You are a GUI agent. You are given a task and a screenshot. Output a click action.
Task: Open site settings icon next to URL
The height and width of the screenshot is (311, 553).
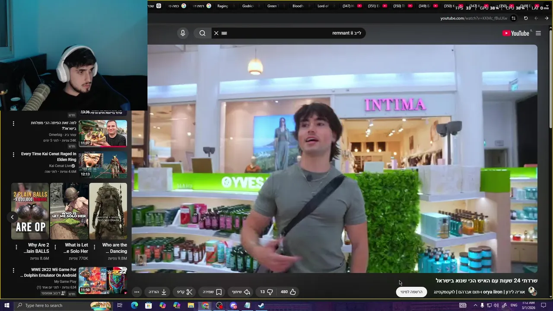[513, 18]
